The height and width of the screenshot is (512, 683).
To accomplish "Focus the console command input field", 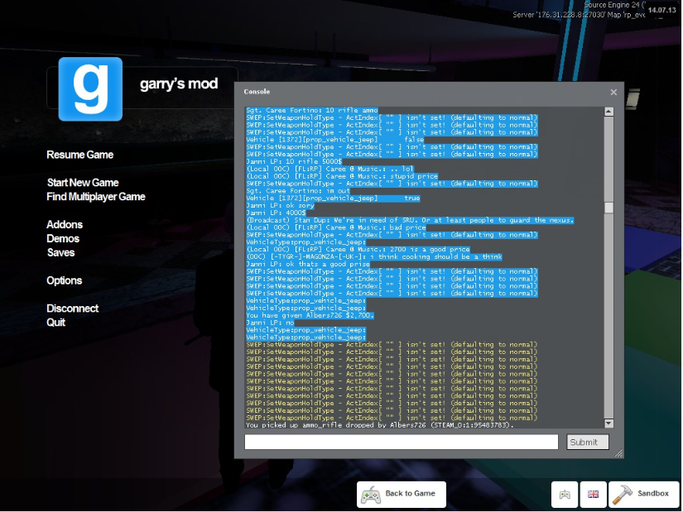I will tap(402, 442).
